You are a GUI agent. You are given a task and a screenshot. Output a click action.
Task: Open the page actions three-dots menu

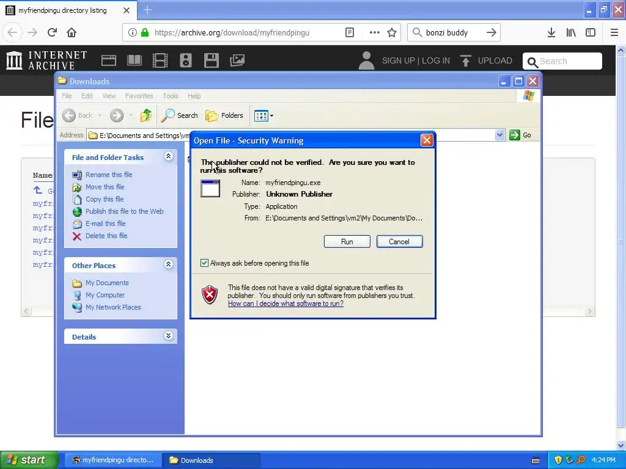tap(375, 33)
